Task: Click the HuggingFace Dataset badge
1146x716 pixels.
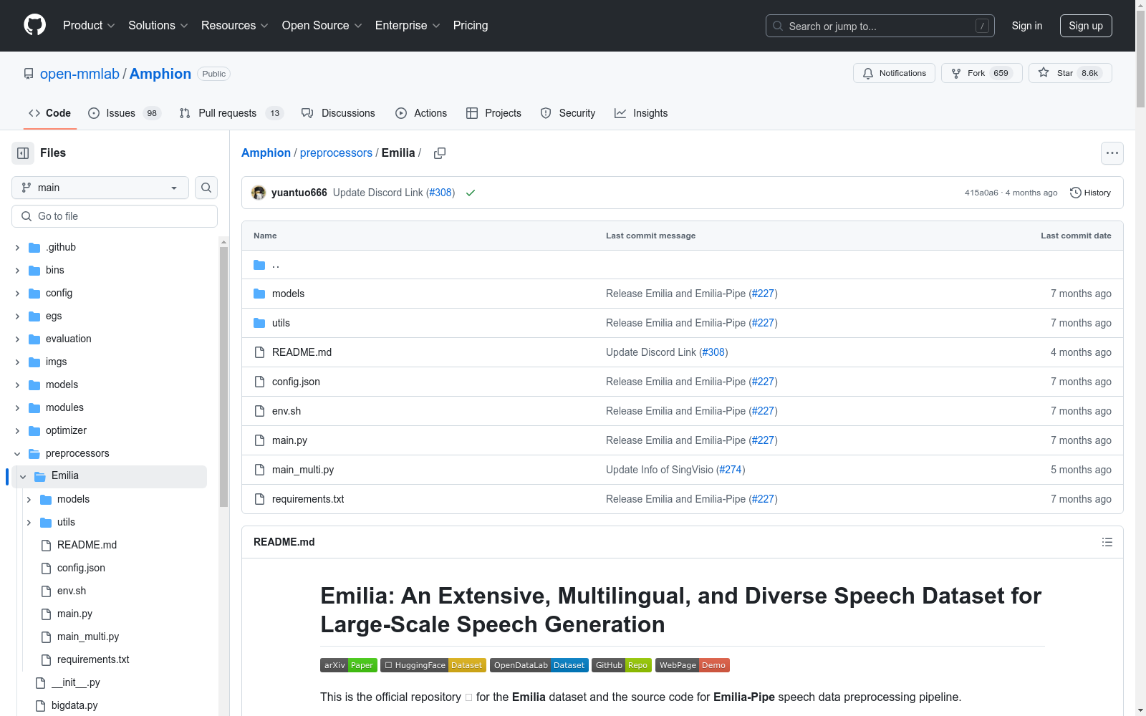Action: pos(433,665)
